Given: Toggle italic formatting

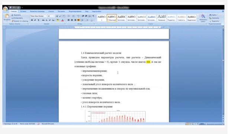Looking at the screenshot, I should [35, 20].
